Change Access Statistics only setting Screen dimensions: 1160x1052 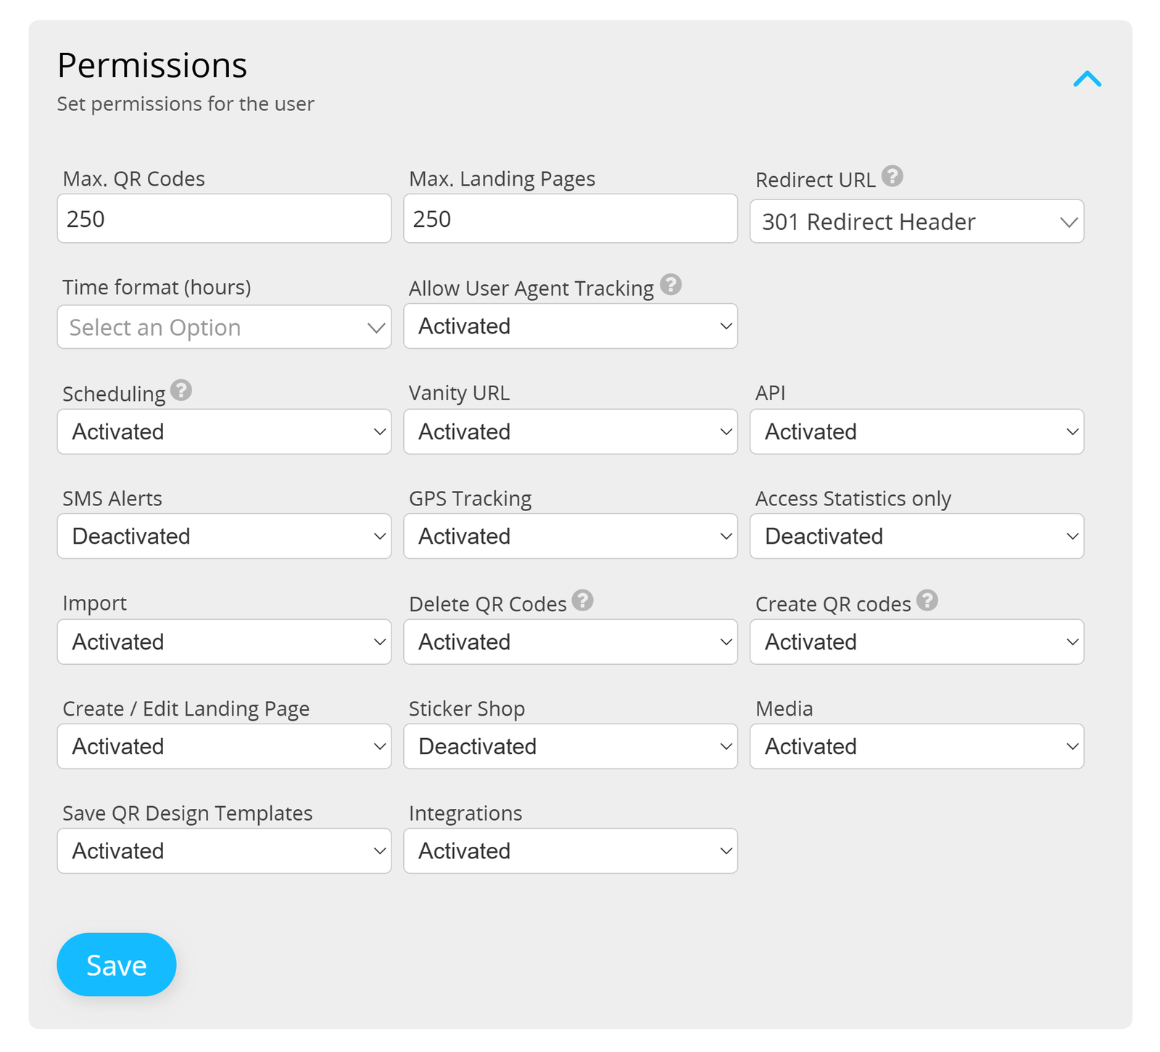pyautogui.click(x=916, y=537)
